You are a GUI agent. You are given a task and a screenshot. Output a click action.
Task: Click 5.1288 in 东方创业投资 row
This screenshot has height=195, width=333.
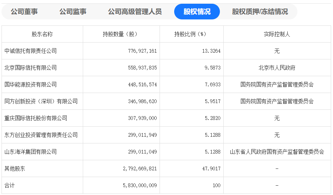pos(213,135)
